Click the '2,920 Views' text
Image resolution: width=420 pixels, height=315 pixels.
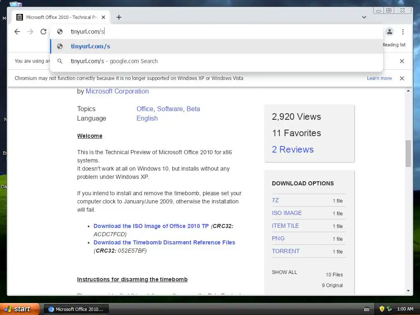pos(296,116)
